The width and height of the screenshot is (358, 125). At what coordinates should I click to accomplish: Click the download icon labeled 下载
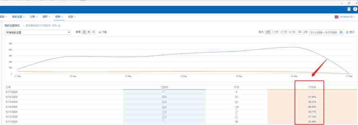pos(99,32)
